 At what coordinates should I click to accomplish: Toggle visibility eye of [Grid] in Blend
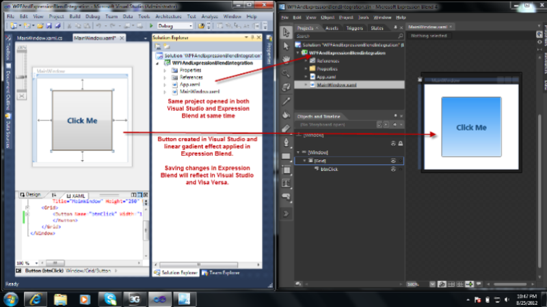(x=393, y=161)
